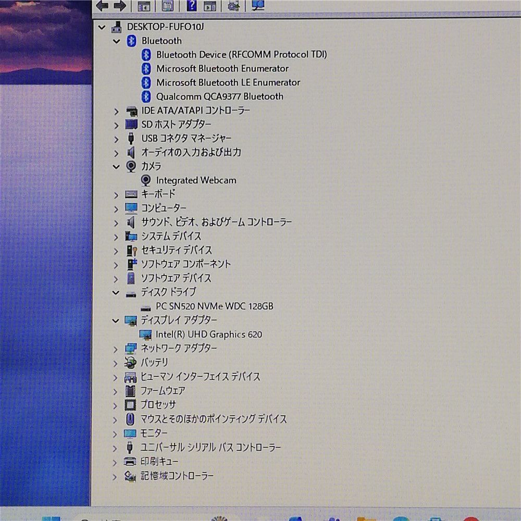Select PC SN520 NVMe WDC 128GB drive

coord(214,306)
